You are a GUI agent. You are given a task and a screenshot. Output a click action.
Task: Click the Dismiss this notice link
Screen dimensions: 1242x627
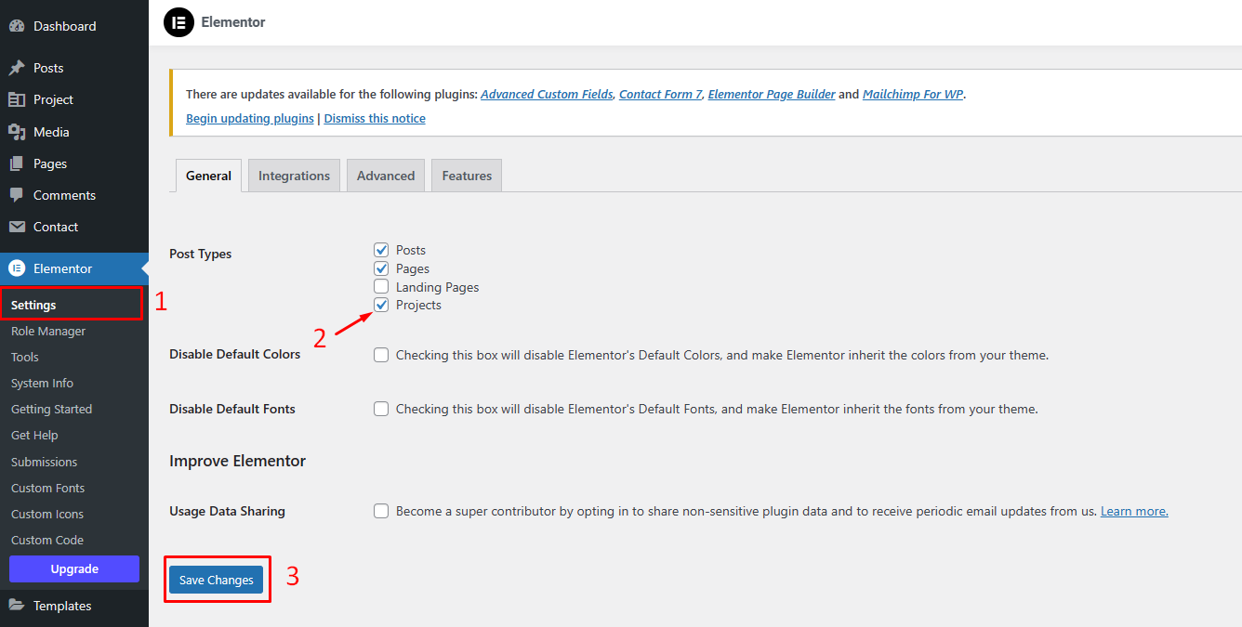point(375,118)
